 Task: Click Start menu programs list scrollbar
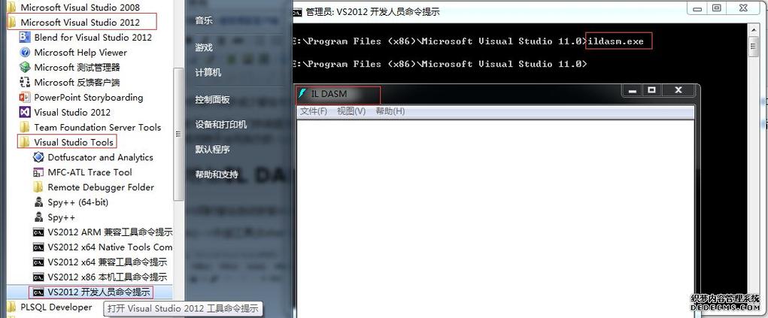pyautogui.click(x=179, y=135)
